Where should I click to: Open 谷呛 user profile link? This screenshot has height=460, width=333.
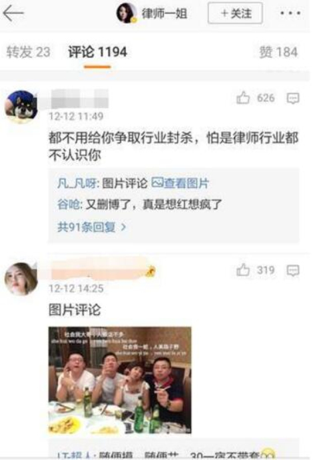click(x=69, y=204)
